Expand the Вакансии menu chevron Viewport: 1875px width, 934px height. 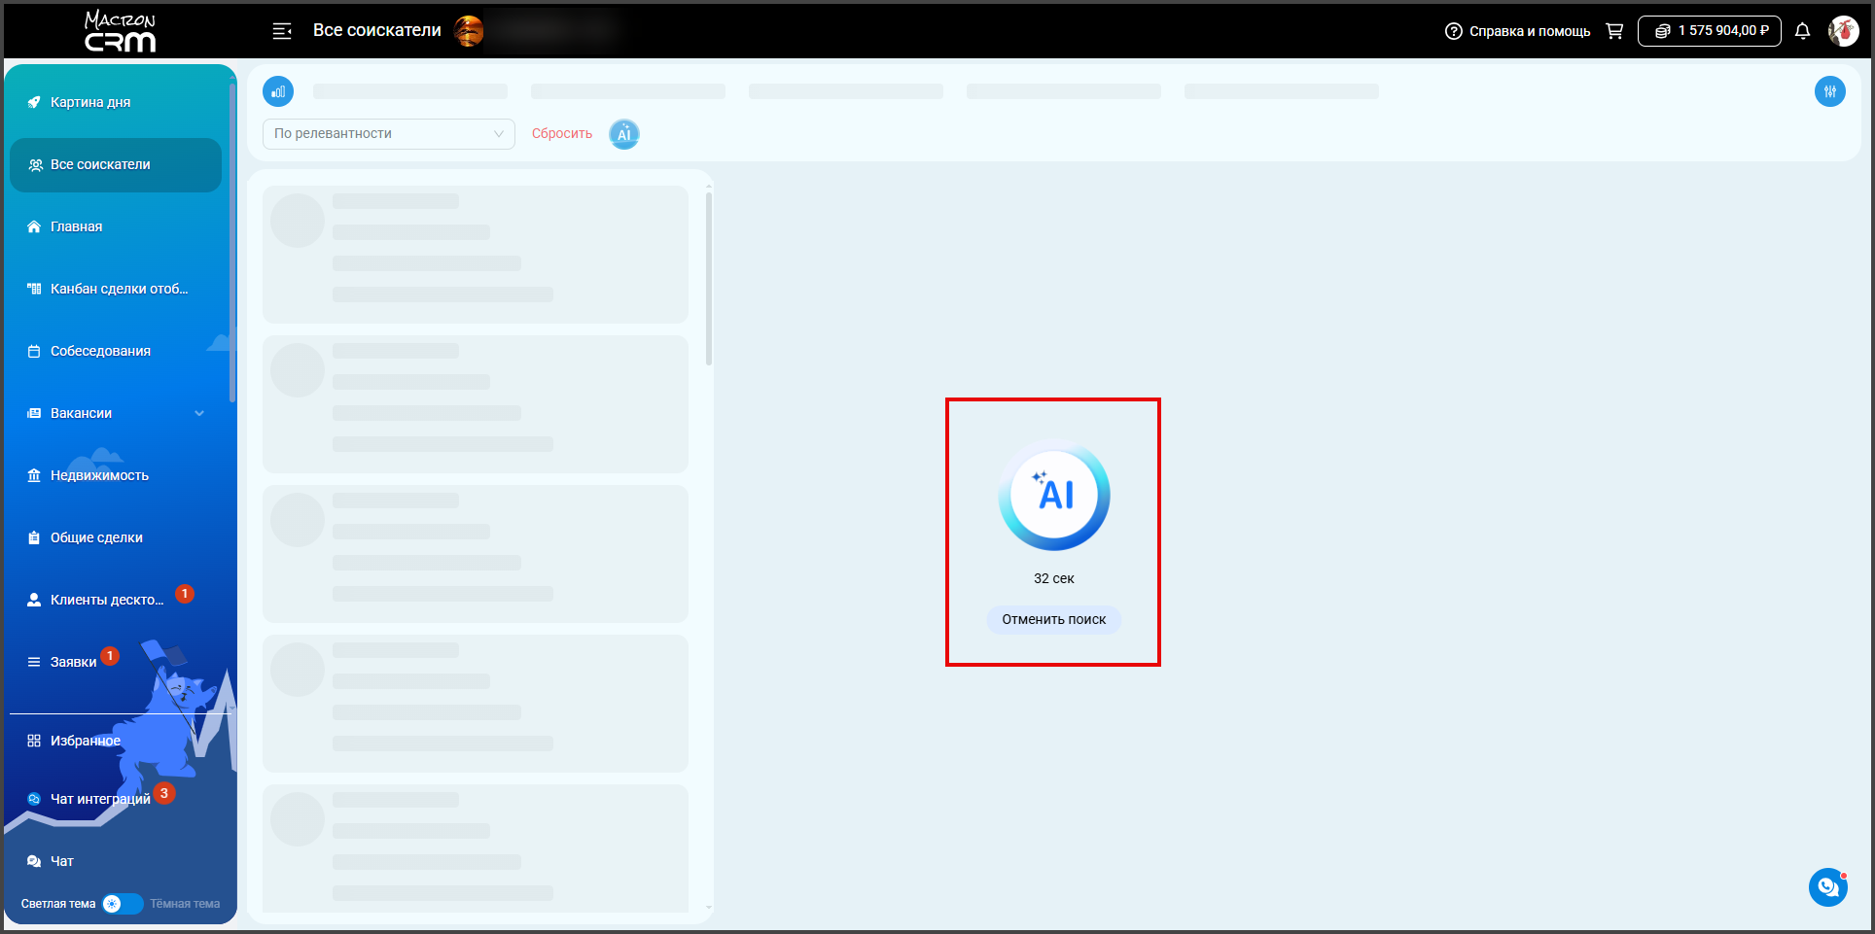click(x=199, y=413)
